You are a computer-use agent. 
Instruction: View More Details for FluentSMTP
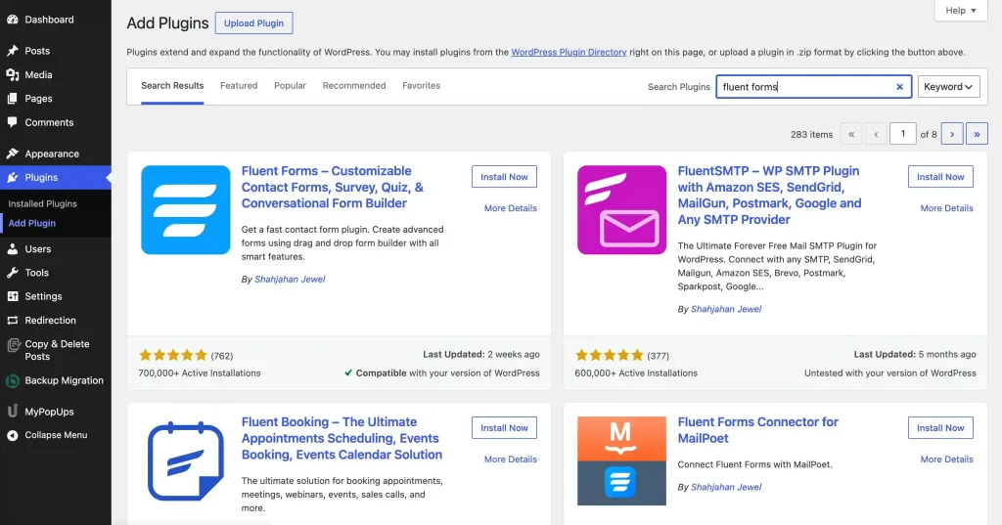point(946,208)
